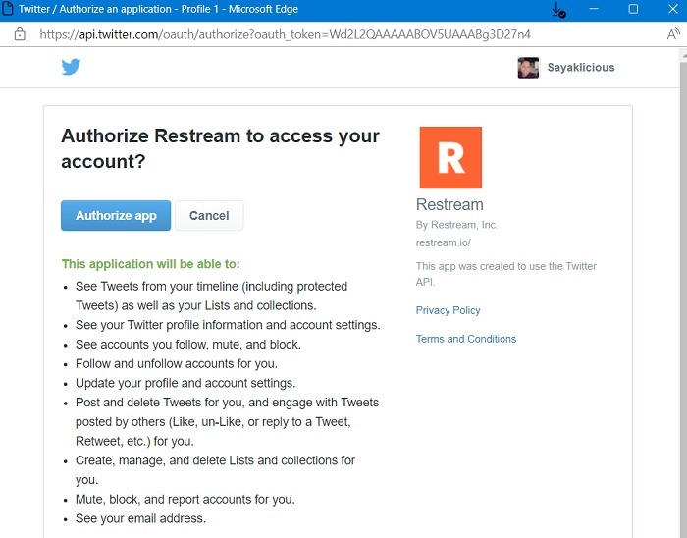Click the site lock icon in address bar
687x538 pixels.
click(x=20, y=34)
